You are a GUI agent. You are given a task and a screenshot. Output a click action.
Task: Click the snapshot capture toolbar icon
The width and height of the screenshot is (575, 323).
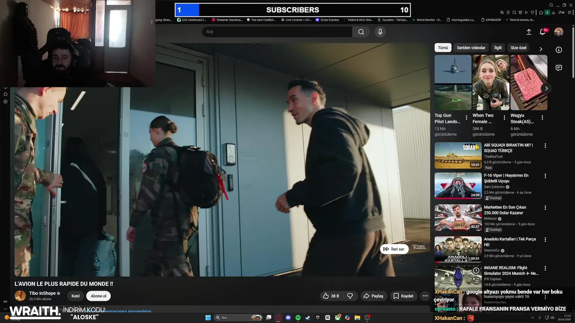tap(514, 12)
